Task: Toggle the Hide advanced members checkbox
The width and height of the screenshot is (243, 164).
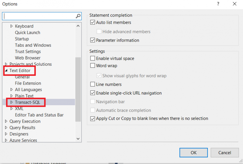Action: 99,32
